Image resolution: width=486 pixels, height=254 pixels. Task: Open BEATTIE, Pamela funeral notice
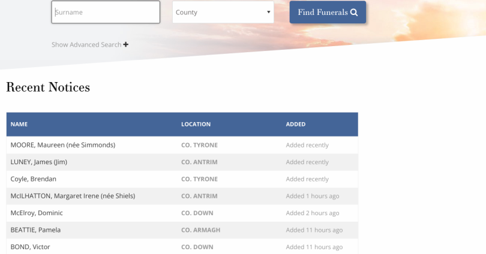click(x=35, y=230)
